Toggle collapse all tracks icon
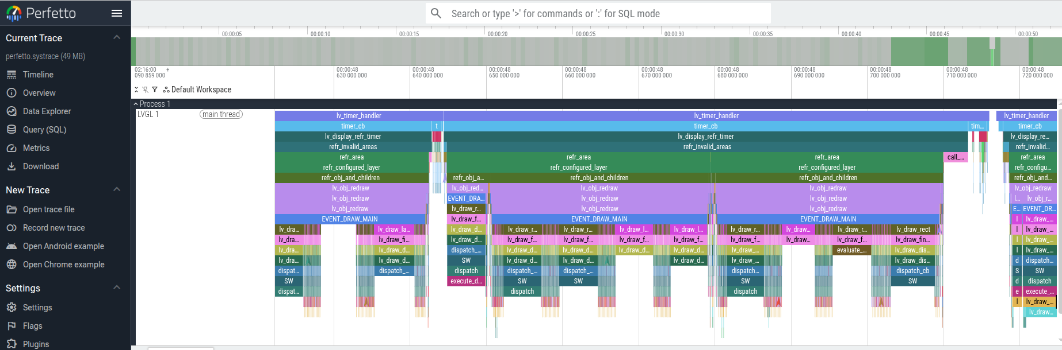Viewport: 1062px width, 350px height. [136, 90]
